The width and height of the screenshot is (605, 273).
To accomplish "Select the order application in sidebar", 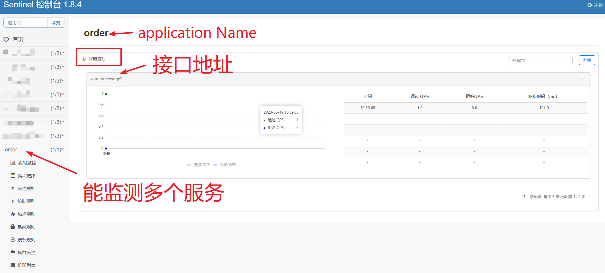I will pos(11,149).
